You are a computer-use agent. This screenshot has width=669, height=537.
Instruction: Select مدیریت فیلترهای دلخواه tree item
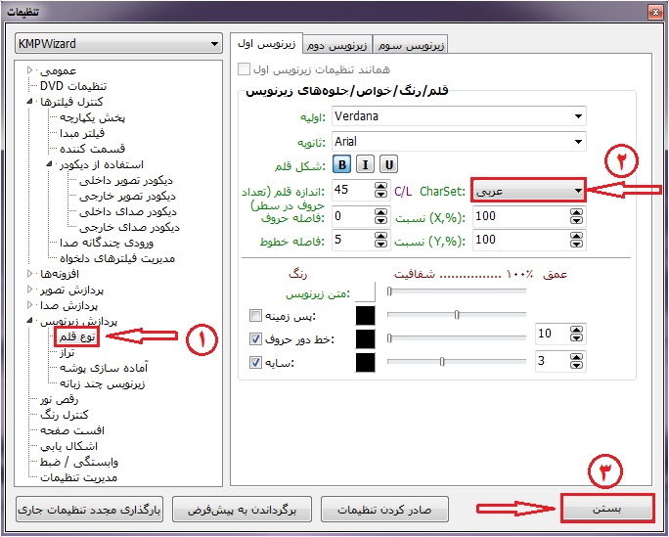pos(117,258)
